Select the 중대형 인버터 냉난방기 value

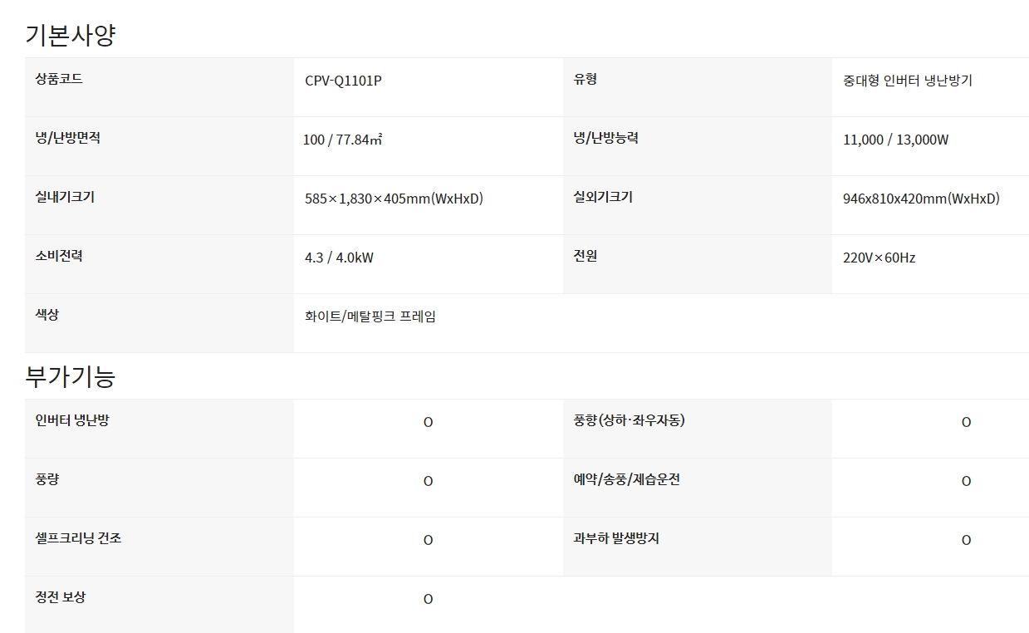[907, 81]
